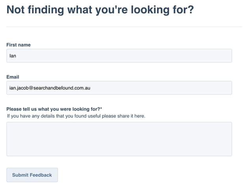Click the required asterisk after the question
Image resolution: width=246 pixels, height=191 pixels.
pos(101,108)
